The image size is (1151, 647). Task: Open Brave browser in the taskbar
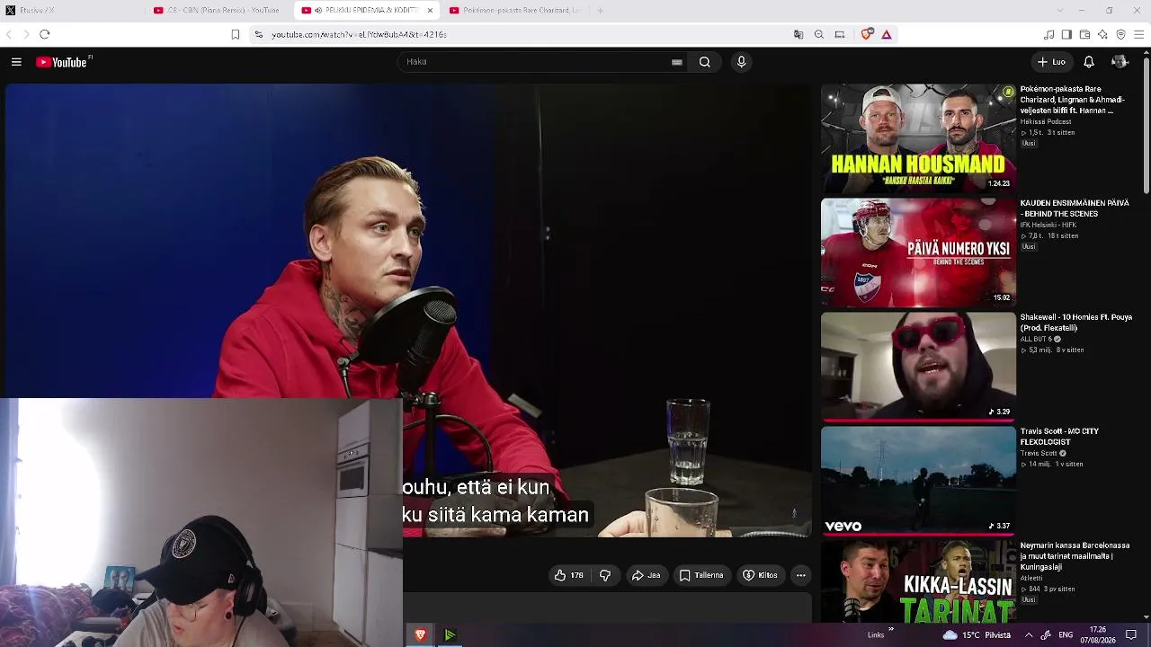click(x=420, y=635)
